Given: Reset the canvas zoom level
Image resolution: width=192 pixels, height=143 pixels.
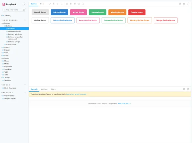Looking at the screenshot, I should point(61,4).
